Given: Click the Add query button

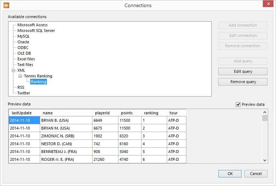Looking at the screenshot, I should [243, 61].
